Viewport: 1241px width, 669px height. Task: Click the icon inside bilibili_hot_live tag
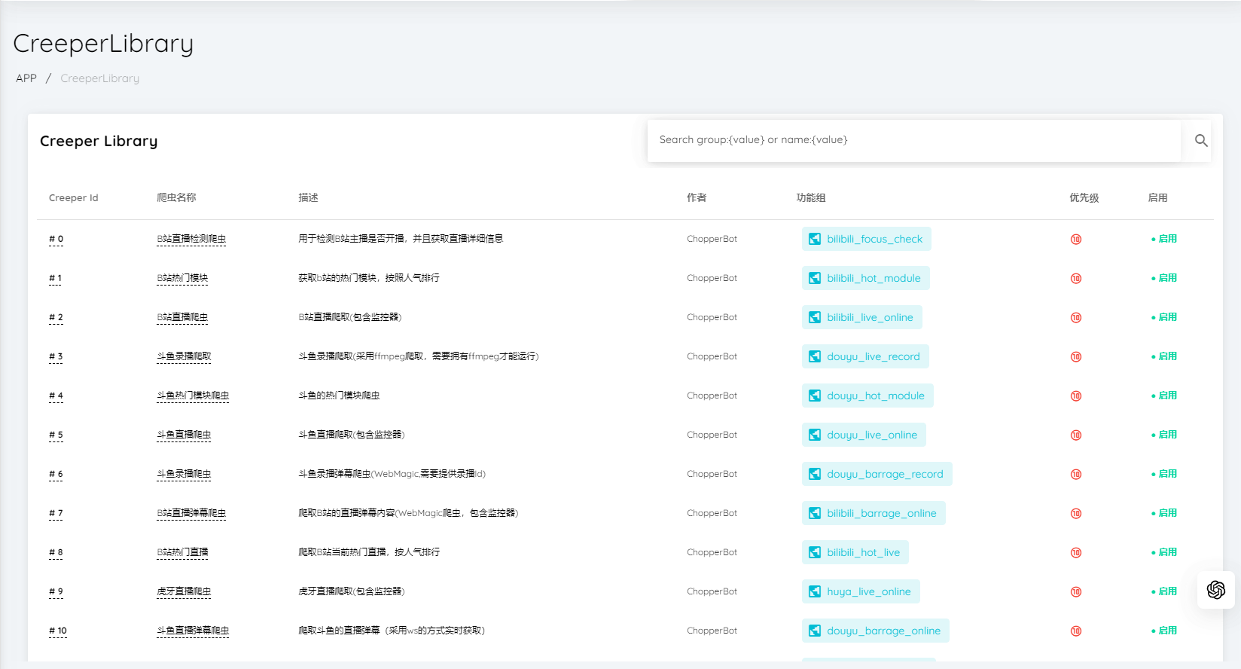815,552
